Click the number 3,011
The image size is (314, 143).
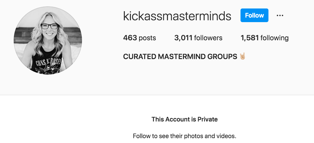click(183, 38)
